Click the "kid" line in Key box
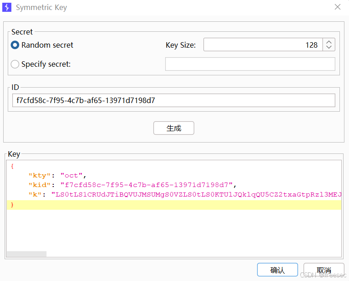The image size is (349, 281). point(132,185)
